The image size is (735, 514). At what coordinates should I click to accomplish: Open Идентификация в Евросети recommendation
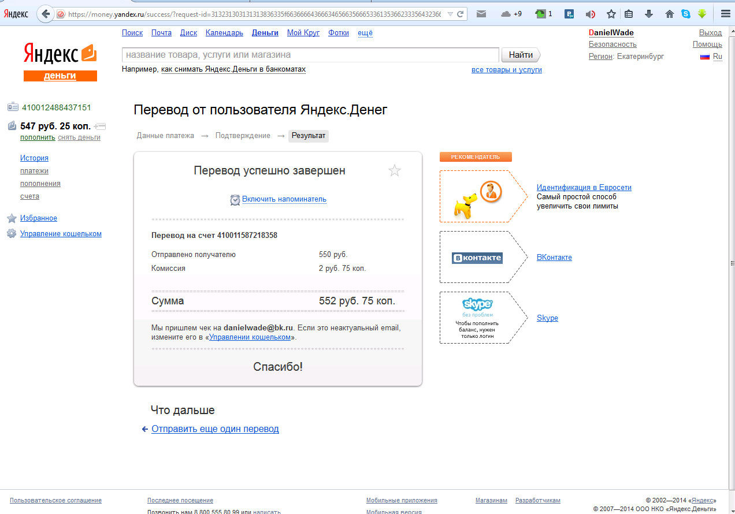(x=584, y=188)
